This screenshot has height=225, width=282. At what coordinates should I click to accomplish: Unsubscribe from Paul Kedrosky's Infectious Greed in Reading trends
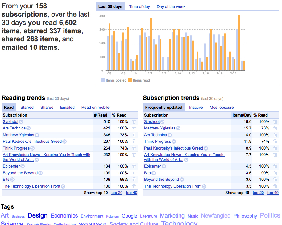pyautogui.click(x=134, y=142)
